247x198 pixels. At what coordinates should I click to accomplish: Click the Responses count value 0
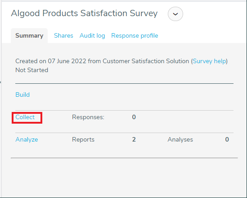coord(134,117)
